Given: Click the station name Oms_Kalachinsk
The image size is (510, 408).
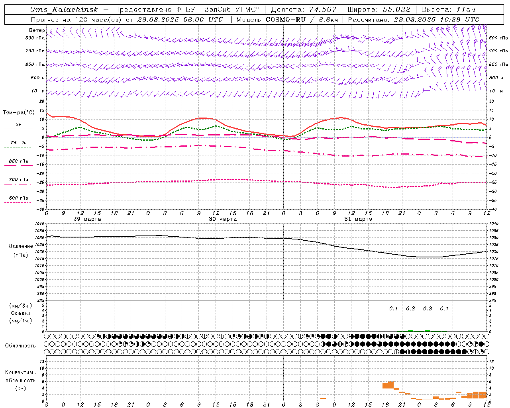Looking at the screenshot, I should [64, 10].
